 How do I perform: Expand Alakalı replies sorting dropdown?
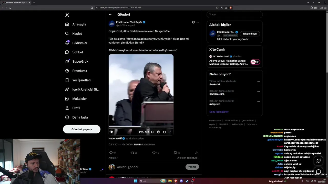pos(113,158)
